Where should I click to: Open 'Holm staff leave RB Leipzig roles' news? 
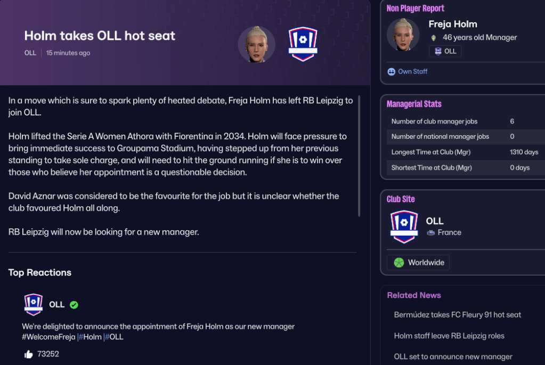449,336
